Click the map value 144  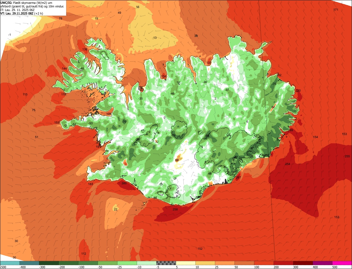pos(64,68)
